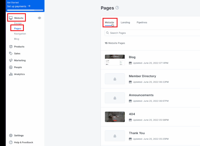Image resolution: width=200 pixels, height=146 pixels.
Task: Switch to the Pipelines tab
Action: point(142,22)
